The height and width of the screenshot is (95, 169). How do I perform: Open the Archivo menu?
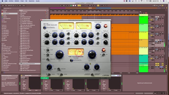pos(11,1)
